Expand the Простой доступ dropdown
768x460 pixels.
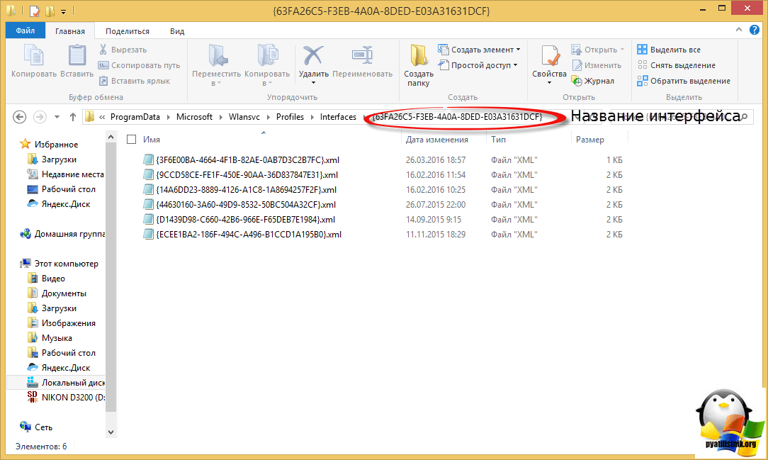click(x=478, y=65)
